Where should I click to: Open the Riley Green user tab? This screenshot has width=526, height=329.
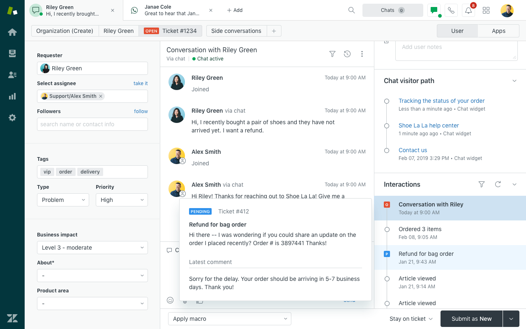point(119,31)
